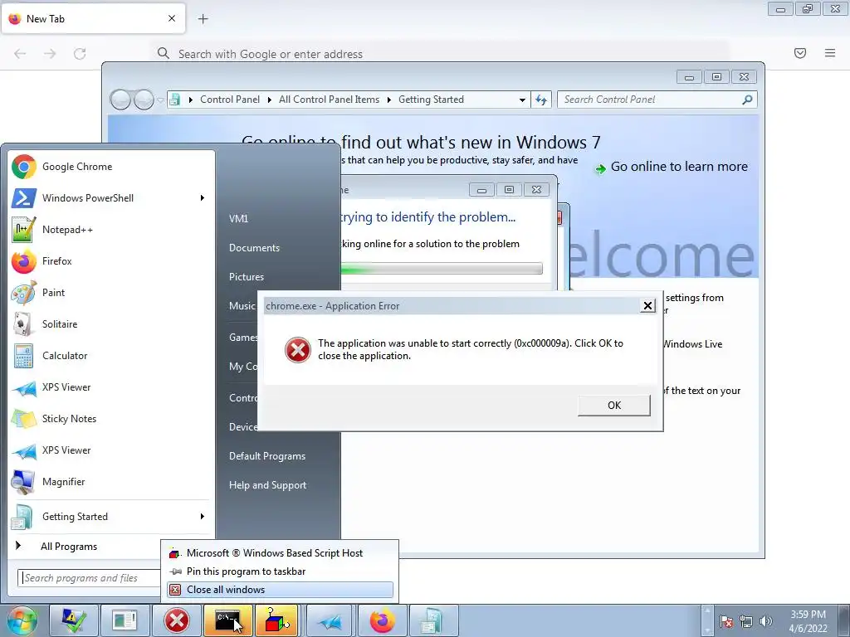This screenshot has height=637, width=850.
Task: Expand All Programs list
Action: (69, 547)
